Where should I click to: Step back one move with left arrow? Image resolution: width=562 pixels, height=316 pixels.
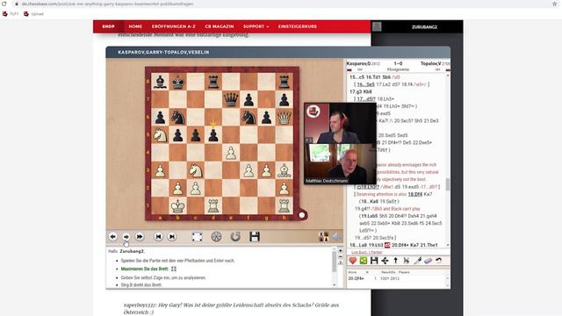coord(113,236)
